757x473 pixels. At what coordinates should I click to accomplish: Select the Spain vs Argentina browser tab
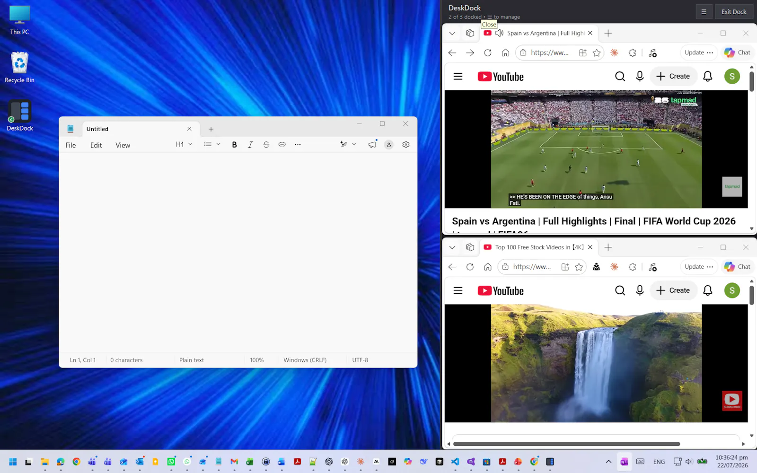[x=539, y=33]
